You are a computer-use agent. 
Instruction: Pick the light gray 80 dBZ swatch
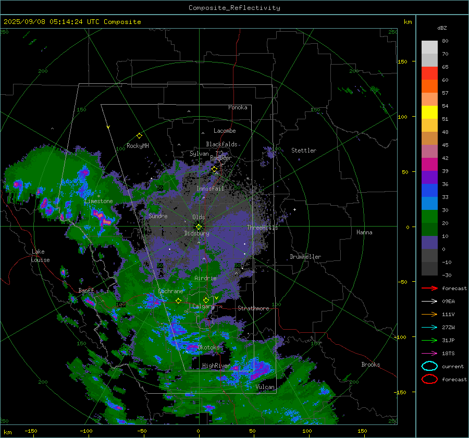coord(429,47)
